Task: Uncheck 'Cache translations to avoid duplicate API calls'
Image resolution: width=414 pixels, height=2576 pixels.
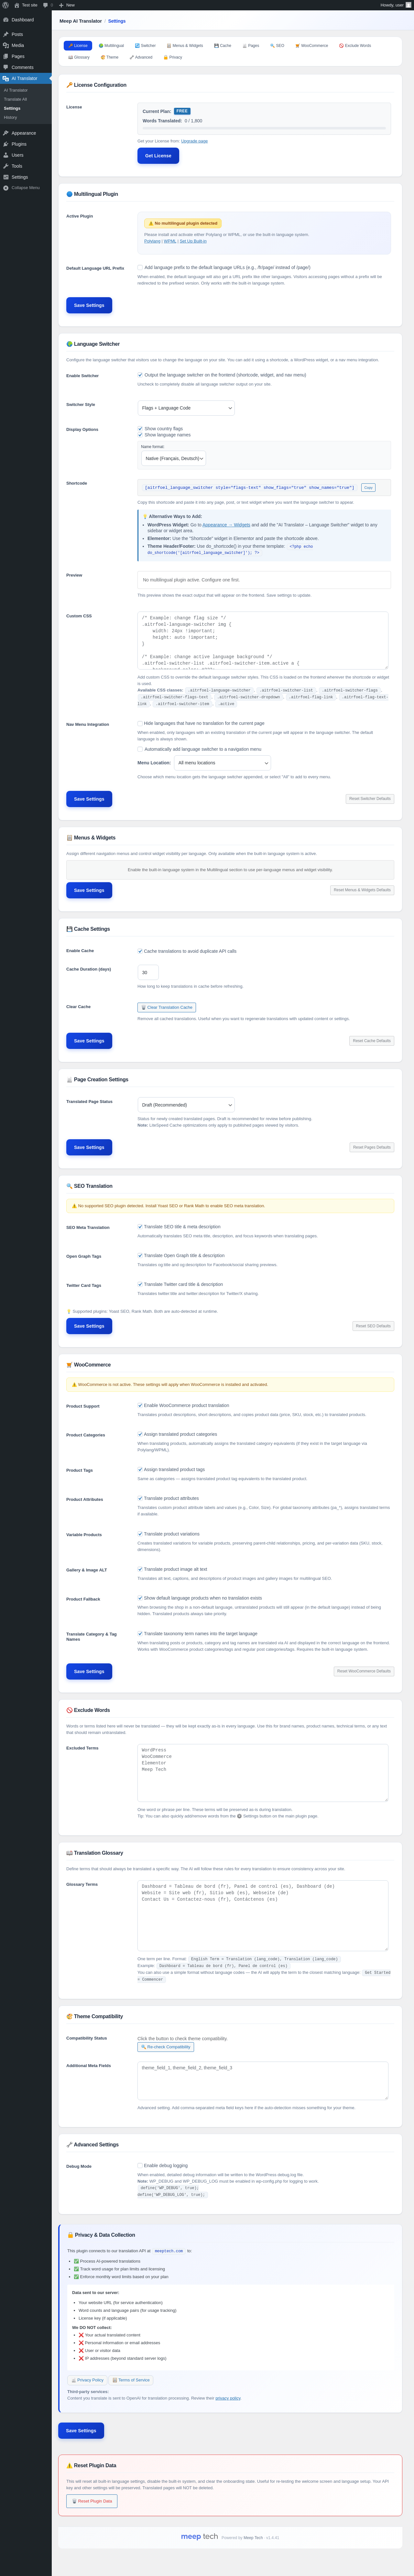Action: click(140, 951)
